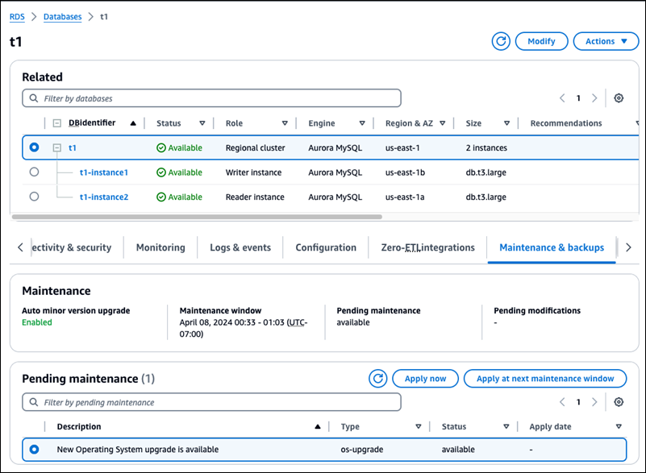Click the horizontal scrollbar below the Related table
Viewport: 646px width, 473px height.
pyautogui.click(x=202, y=215)
